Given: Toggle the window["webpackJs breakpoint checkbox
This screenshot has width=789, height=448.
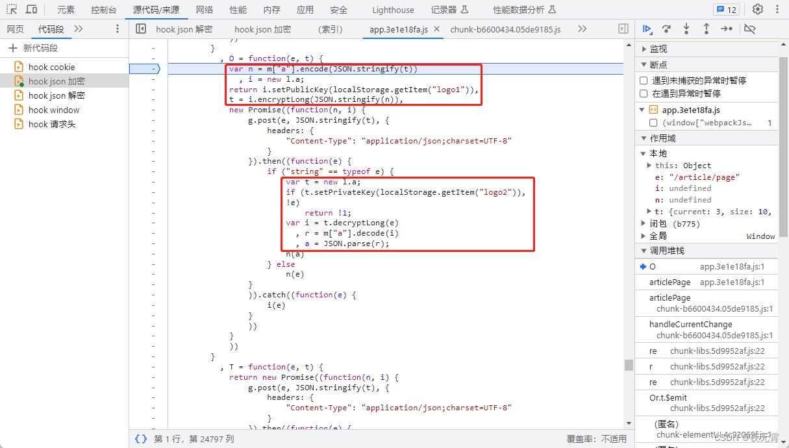Looking at the screenshot, I should coord(654,123).
